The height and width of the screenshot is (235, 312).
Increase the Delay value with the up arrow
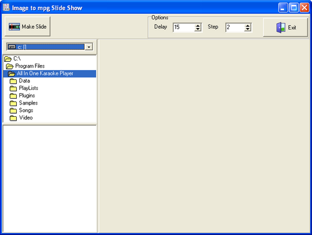(198, 26)
